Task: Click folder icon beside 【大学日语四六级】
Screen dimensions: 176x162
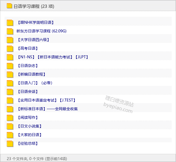Action: point(10,40)
